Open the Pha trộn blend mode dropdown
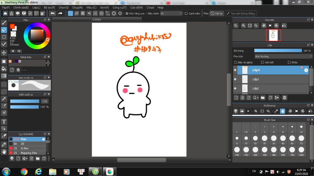Viewport: 314px width, 176px height. pos(283,56)
